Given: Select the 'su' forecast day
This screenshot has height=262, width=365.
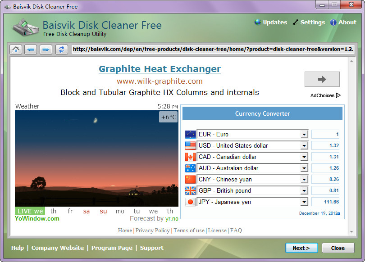Looking at the screenshot, I should click(x=103, y=211).
